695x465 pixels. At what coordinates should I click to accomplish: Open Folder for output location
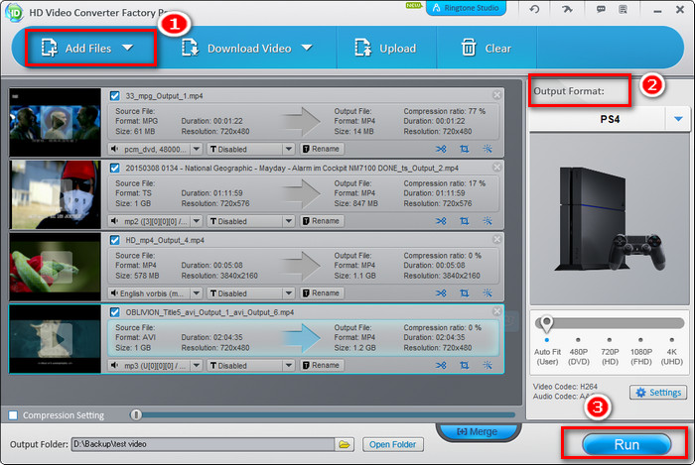393,444
